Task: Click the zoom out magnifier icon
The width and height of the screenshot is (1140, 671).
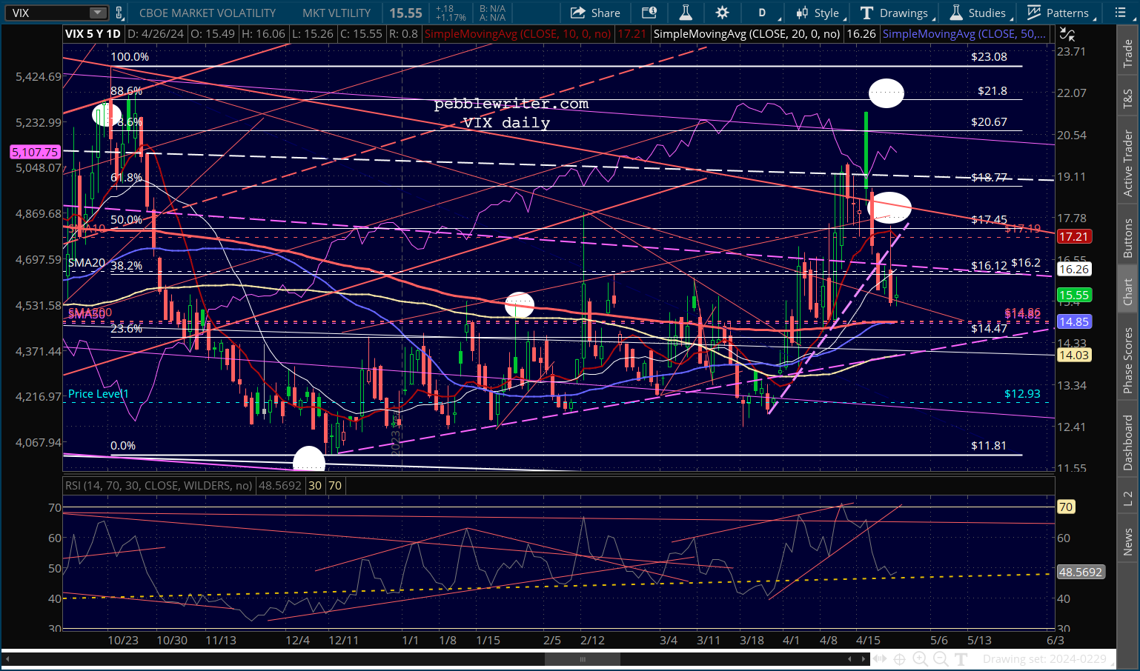Action: point(941,658)
